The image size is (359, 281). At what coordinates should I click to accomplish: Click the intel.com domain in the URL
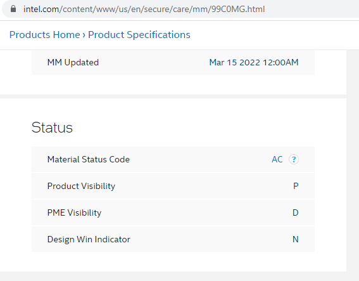pos(41,9)
